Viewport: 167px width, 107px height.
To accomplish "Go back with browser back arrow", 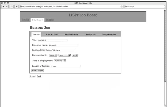I will (x=3, y=6).
